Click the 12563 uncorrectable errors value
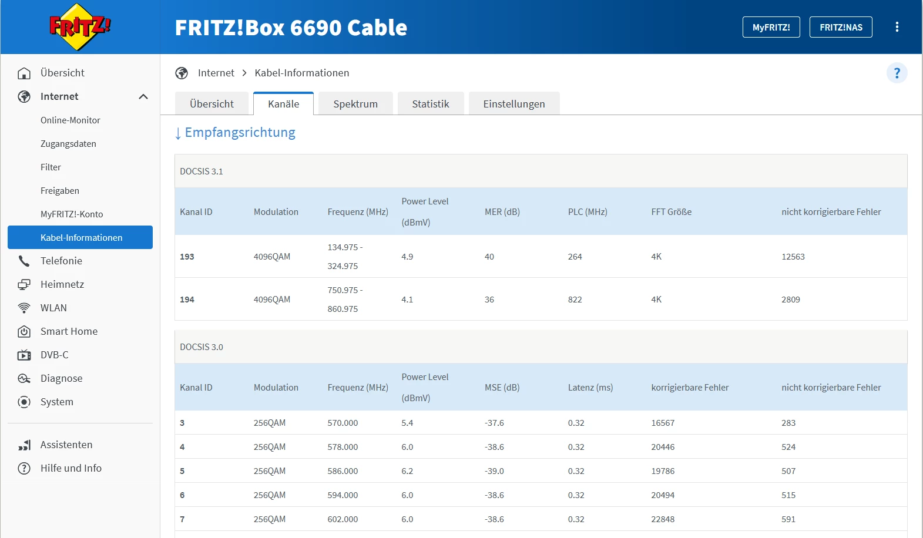 [x=793, y=257]
